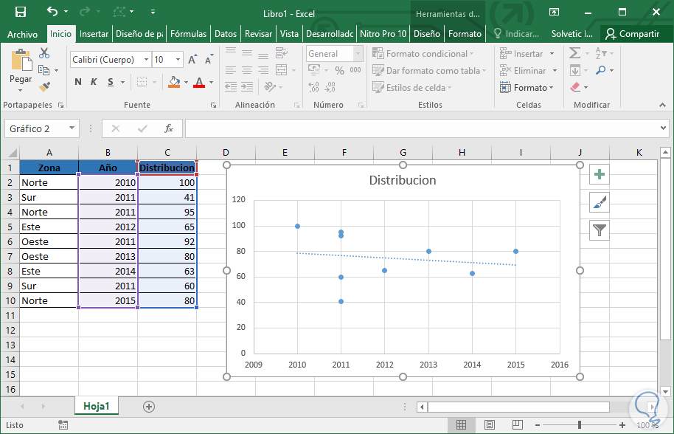
Task: Open the Chart Filters funnel button
Action: [x=600, y=230]
